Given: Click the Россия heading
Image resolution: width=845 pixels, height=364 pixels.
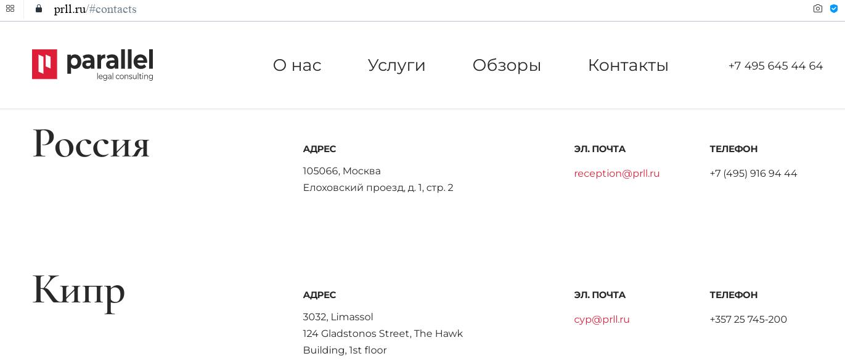Looking at the screenshot, I should pos(91,144).
